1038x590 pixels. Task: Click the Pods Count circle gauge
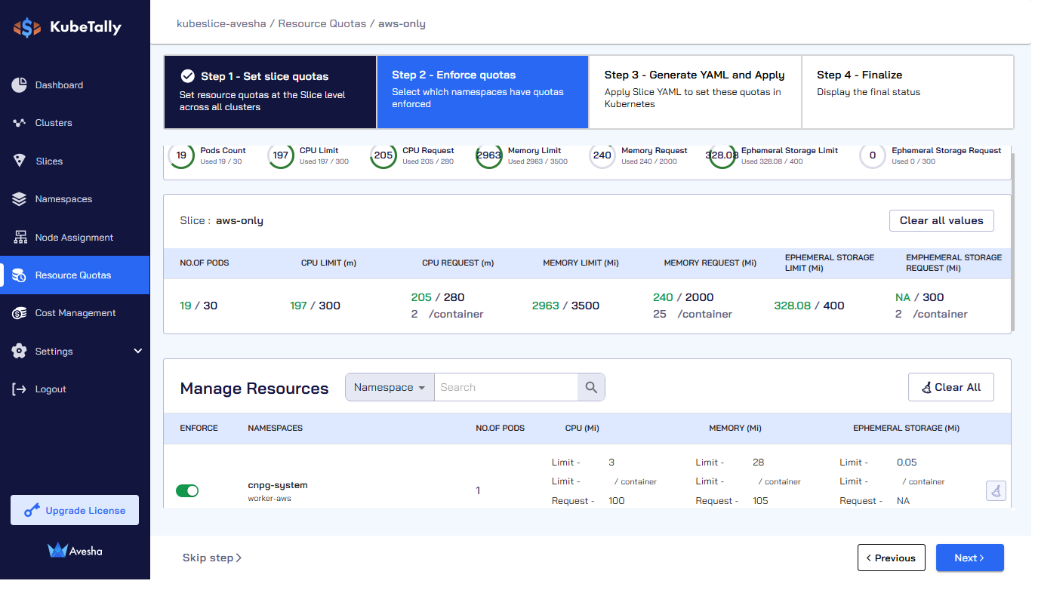[x=181, y=155]
